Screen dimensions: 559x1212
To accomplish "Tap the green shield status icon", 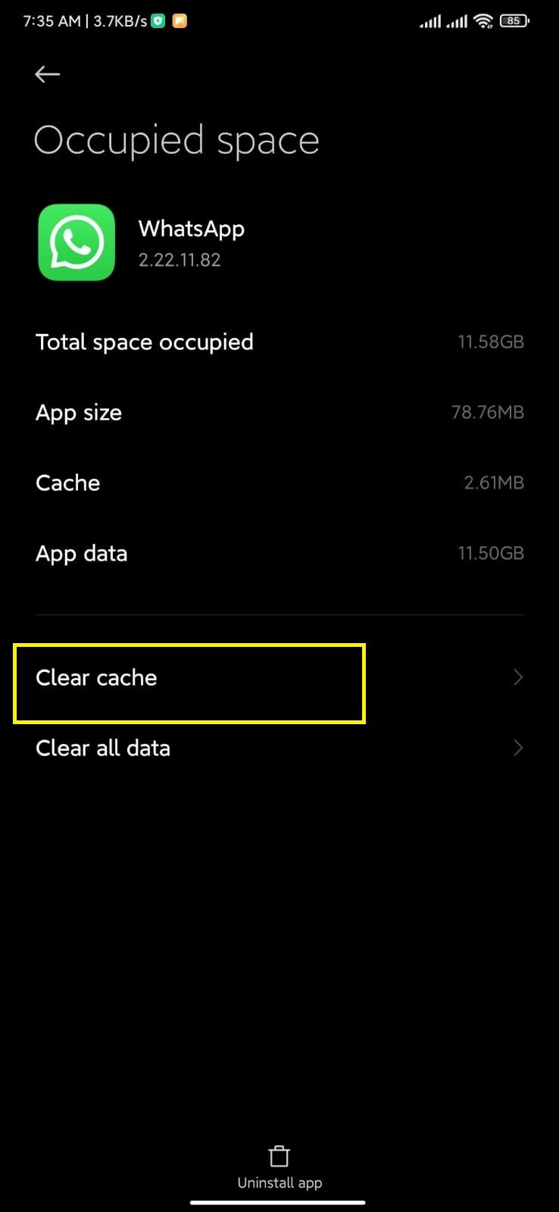I will [x=158, y=21].
